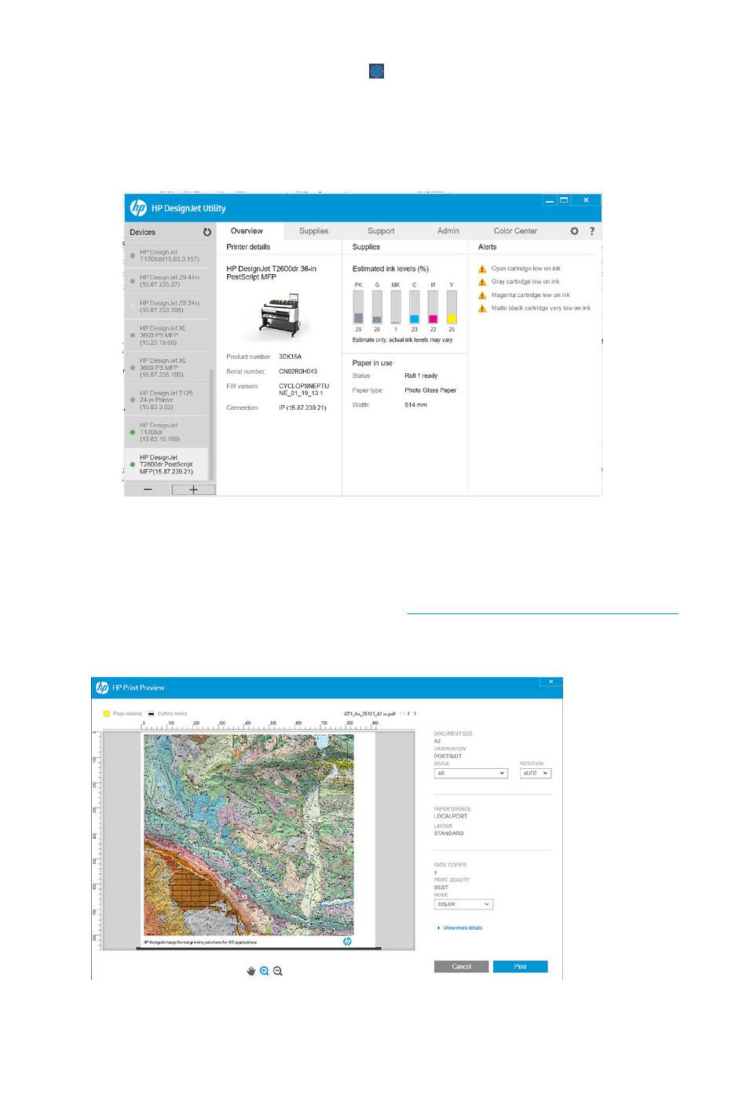746x1098 pixels.
Task: Switch to the Admin tab
Action: 448,231
